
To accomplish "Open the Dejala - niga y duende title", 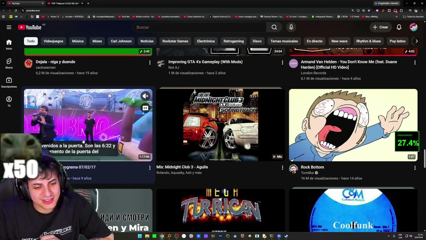I will coord(56,62).
